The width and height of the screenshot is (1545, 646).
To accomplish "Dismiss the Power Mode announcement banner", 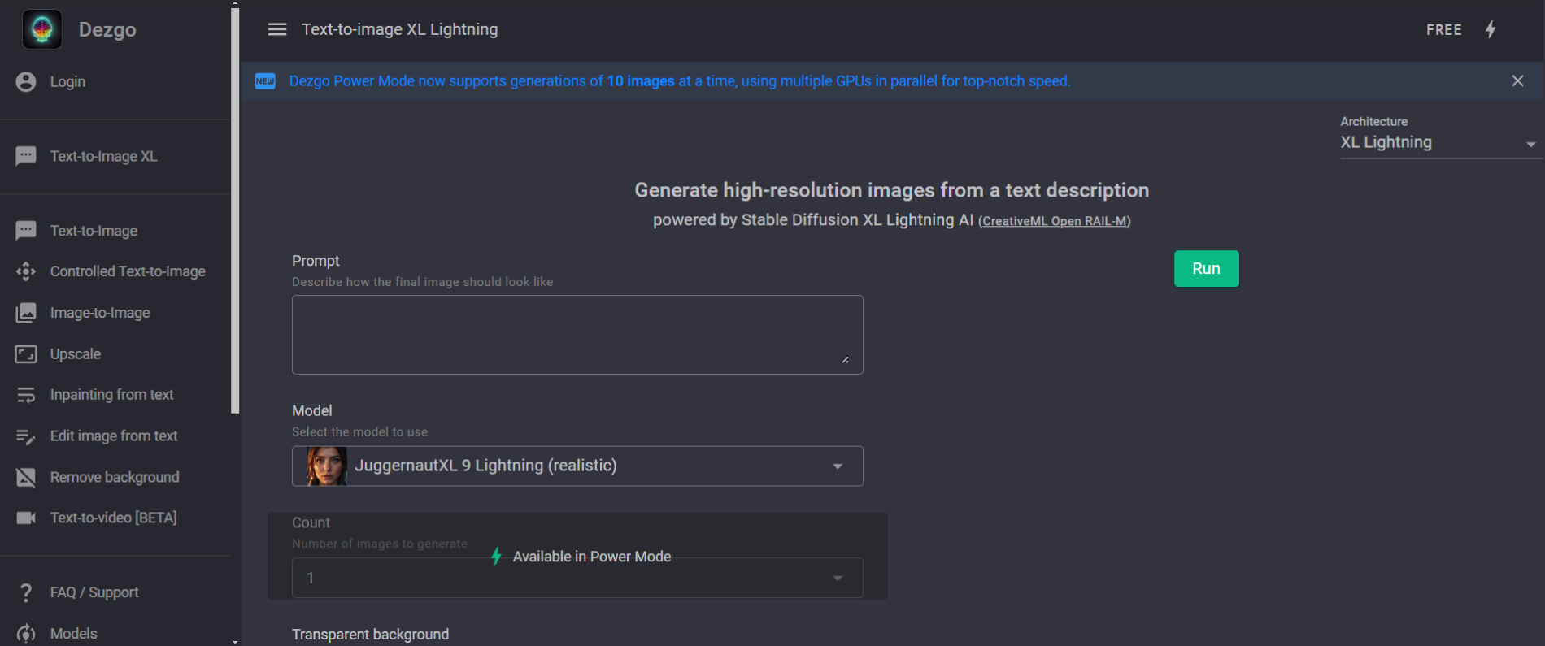I will tap(1517, 80).
